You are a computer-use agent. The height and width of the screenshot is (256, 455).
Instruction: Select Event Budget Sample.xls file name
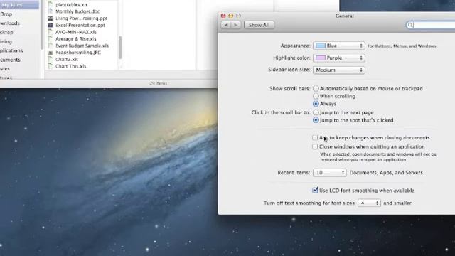82,46
